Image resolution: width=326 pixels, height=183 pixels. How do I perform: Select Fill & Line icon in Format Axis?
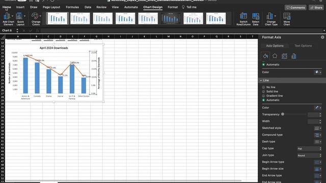pyautogui.click(x=265, y=56)
